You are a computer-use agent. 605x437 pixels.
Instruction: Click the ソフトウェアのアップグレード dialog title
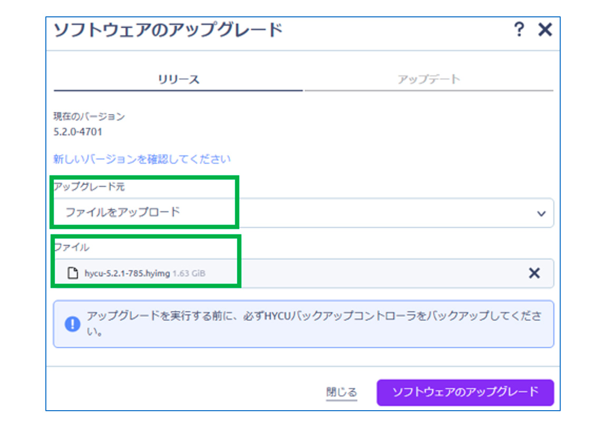tap(168, 30)
